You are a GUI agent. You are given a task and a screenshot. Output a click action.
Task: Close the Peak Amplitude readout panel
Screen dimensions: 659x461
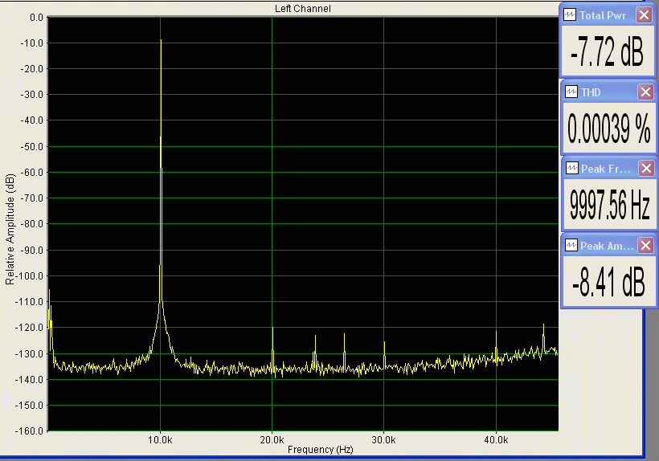pyautogui.click(x=645, y=245)
